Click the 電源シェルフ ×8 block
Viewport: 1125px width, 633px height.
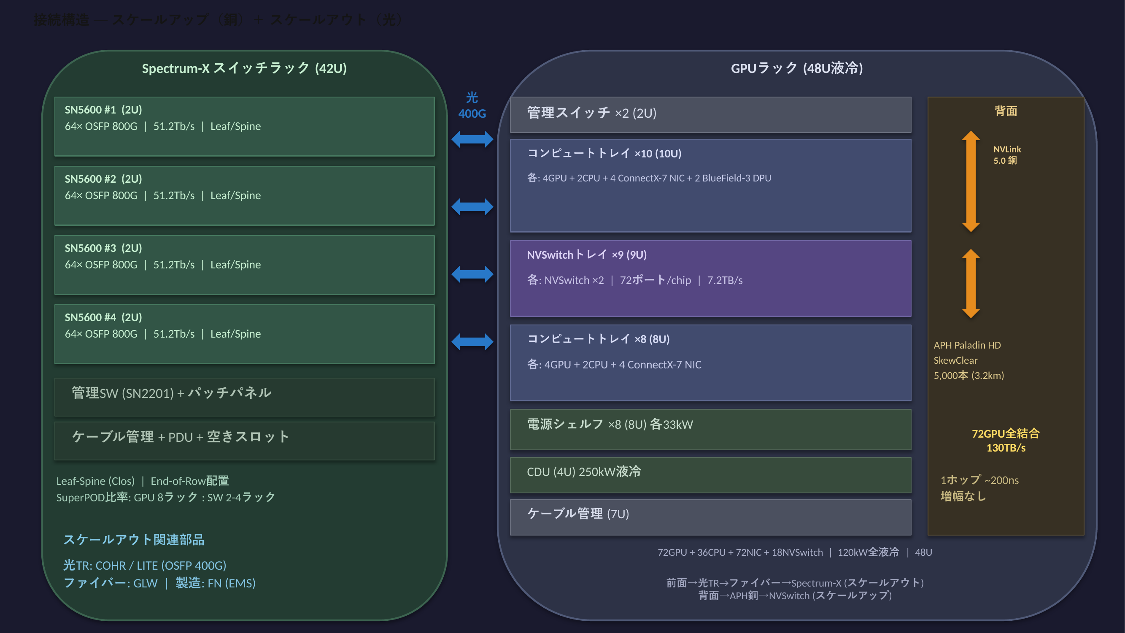[710, 430]
